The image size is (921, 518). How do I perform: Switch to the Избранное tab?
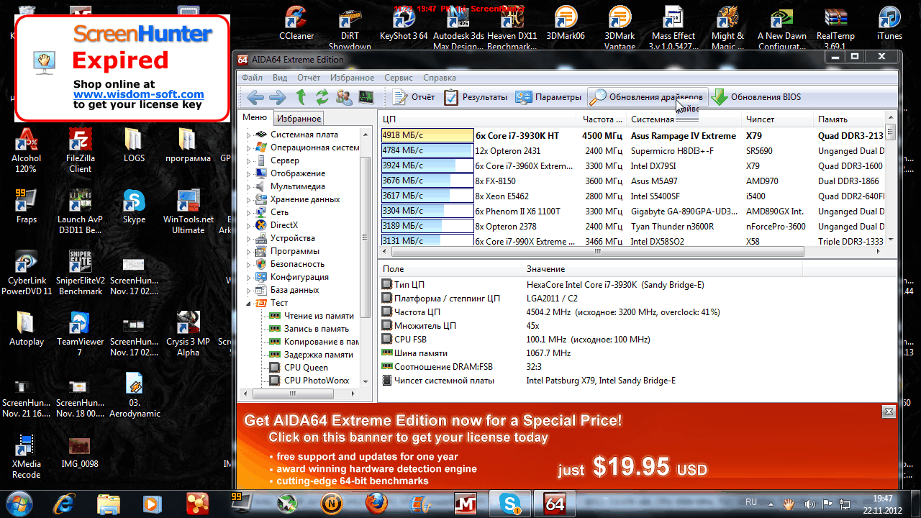point(299,119)
